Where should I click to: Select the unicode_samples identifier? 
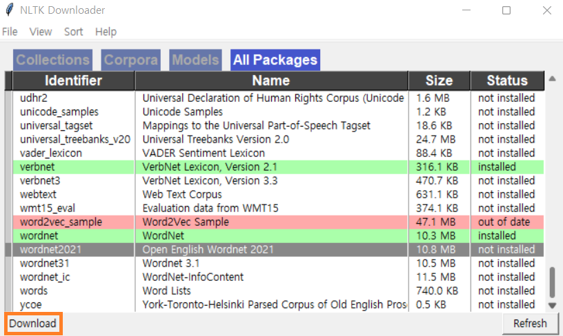[x=59, y=112]
